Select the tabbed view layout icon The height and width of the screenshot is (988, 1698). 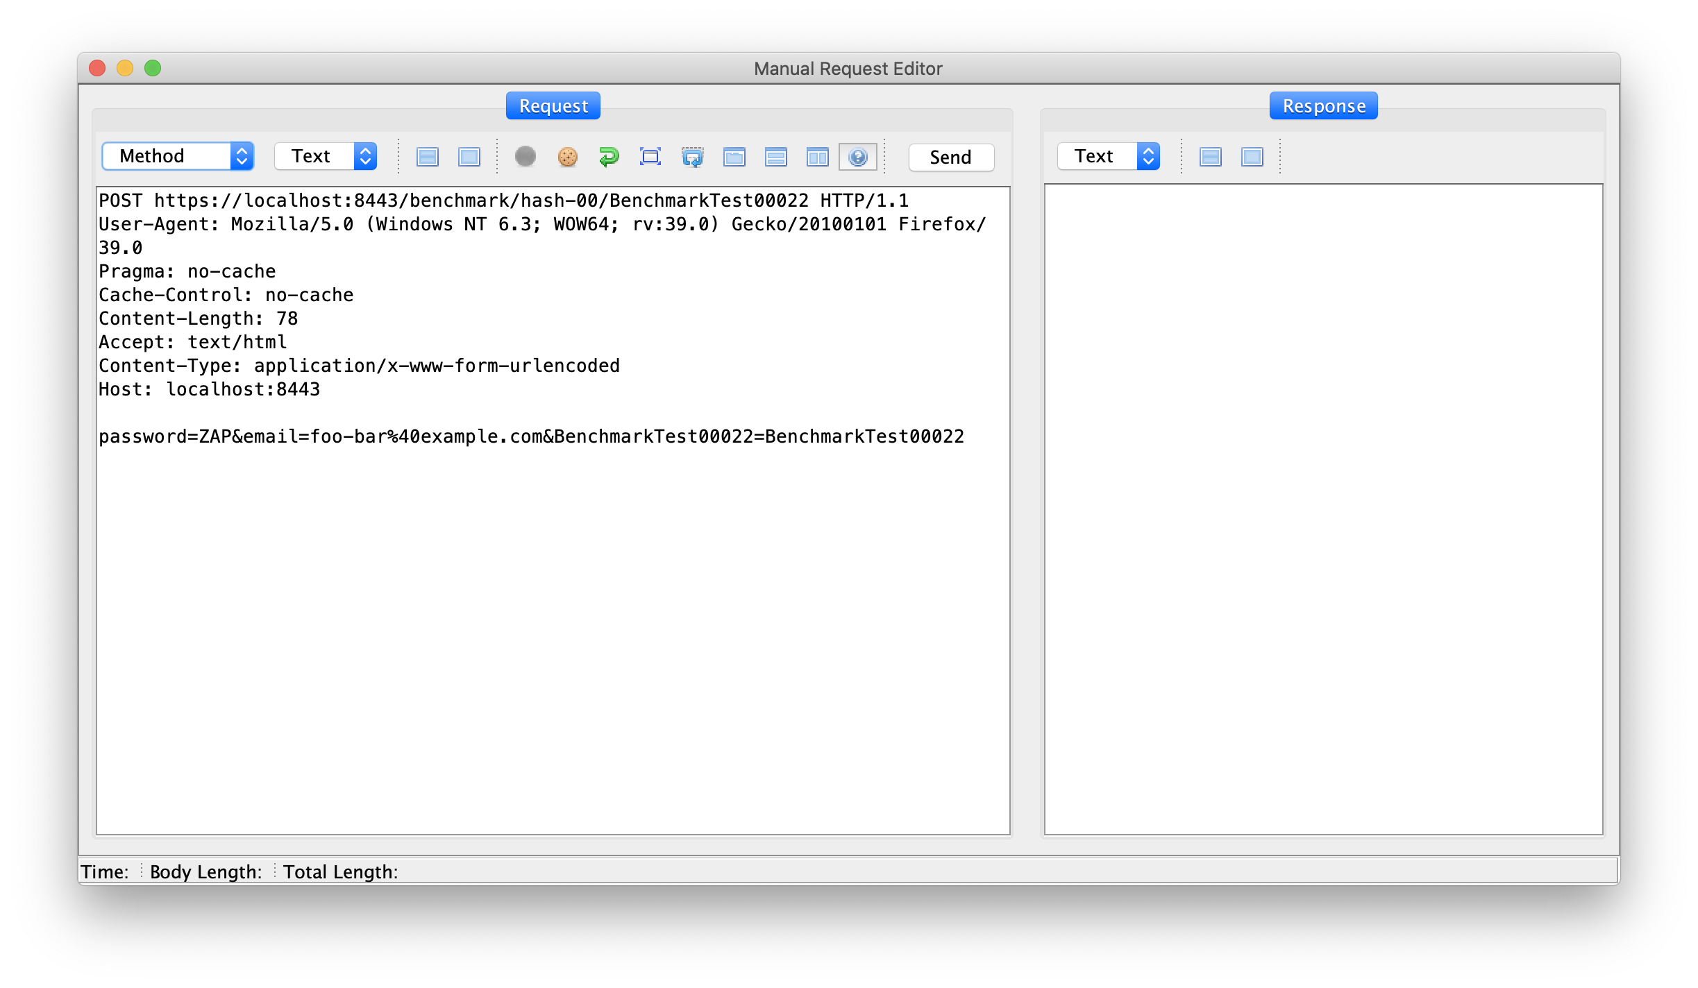(x=734, y=157)
